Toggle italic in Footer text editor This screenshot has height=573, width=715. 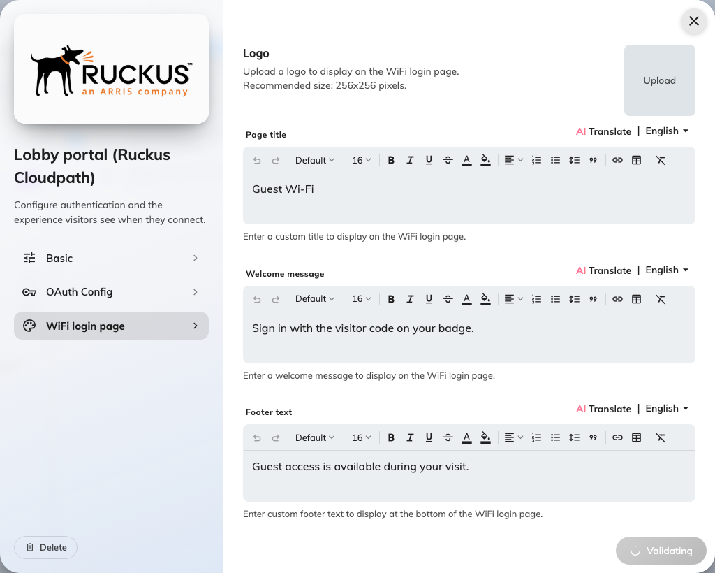(410, 437)
